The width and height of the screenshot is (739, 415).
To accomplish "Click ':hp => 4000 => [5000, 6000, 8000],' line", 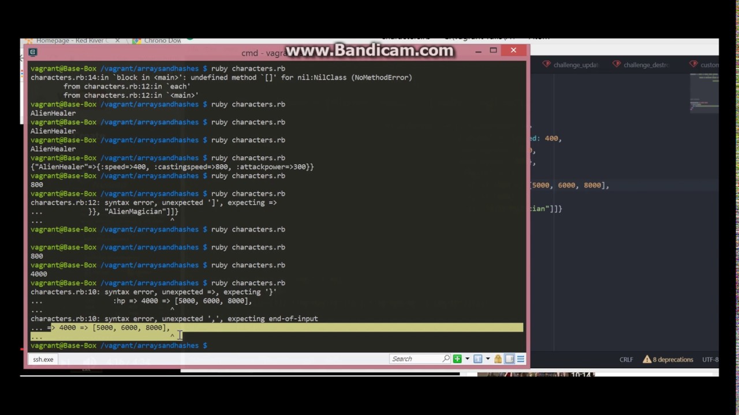I will point(182,301).
